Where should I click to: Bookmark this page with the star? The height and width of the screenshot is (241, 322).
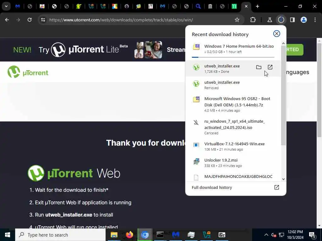click(x=237, y=20)
